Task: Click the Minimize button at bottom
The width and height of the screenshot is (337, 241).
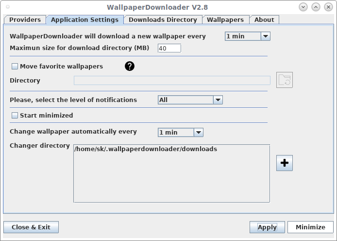Action: click(310, 227)
